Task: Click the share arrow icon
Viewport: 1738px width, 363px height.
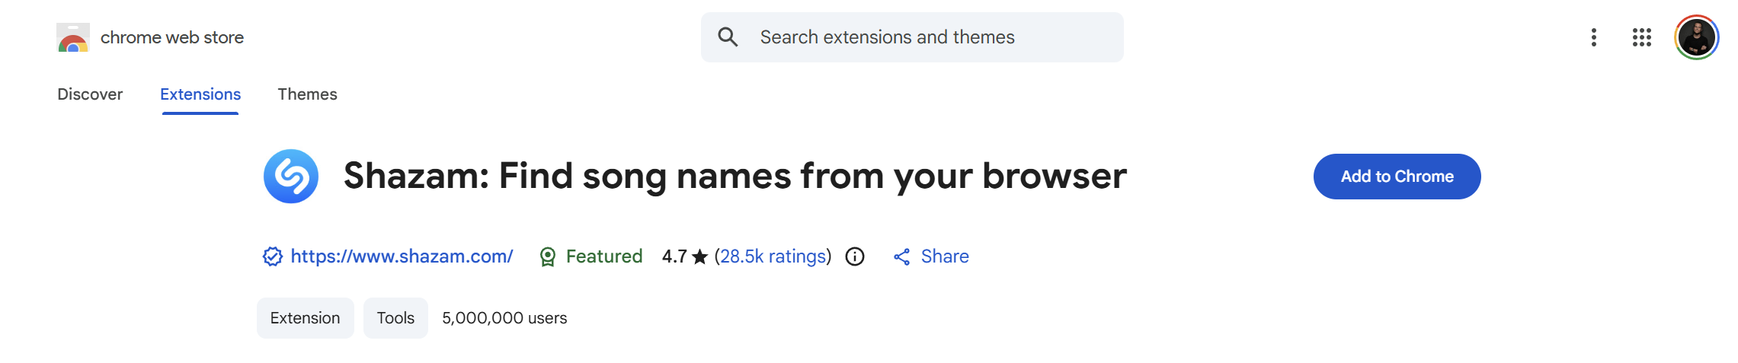Action: [x=901, y=257]
